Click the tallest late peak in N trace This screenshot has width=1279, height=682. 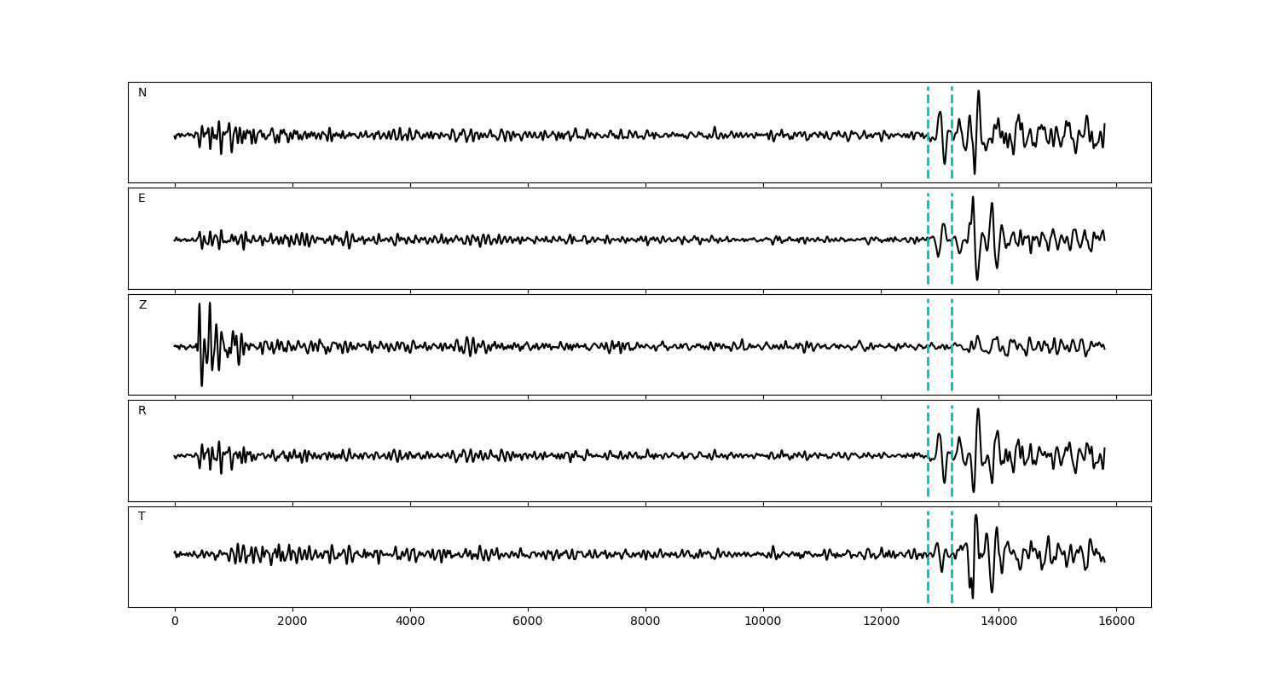[978, 92]
